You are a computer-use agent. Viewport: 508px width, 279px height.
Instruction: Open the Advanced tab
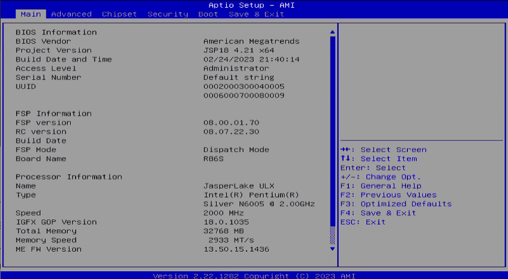[x=71, y=14]
